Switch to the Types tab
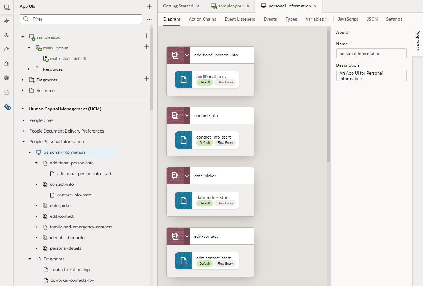Image resolution: width=423 pixels, height=286 pixels. pos(291,19)
